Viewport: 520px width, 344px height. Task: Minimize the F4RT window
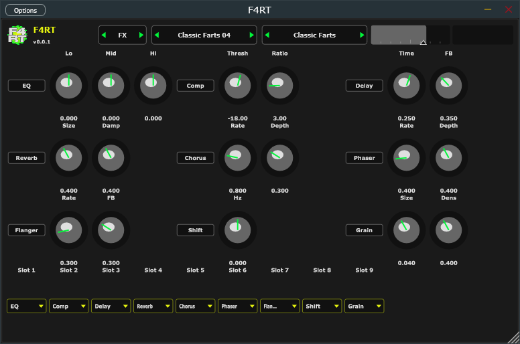[x=488, y=9]
